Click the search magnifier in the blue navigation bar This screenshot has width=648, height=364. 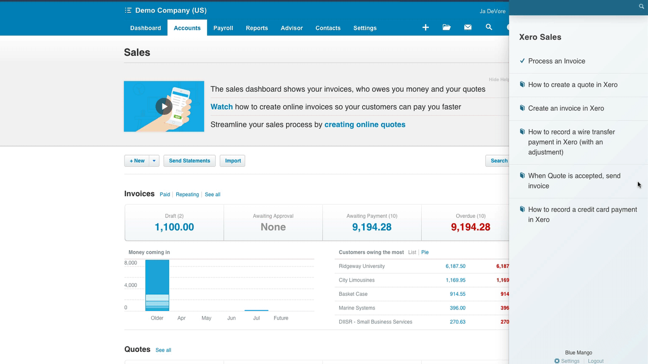[x=489, y=27]
